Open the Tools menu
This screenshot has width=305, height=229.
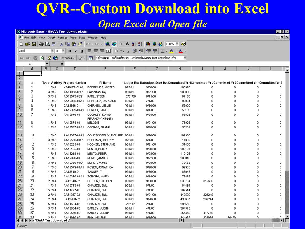pos(73,38)
